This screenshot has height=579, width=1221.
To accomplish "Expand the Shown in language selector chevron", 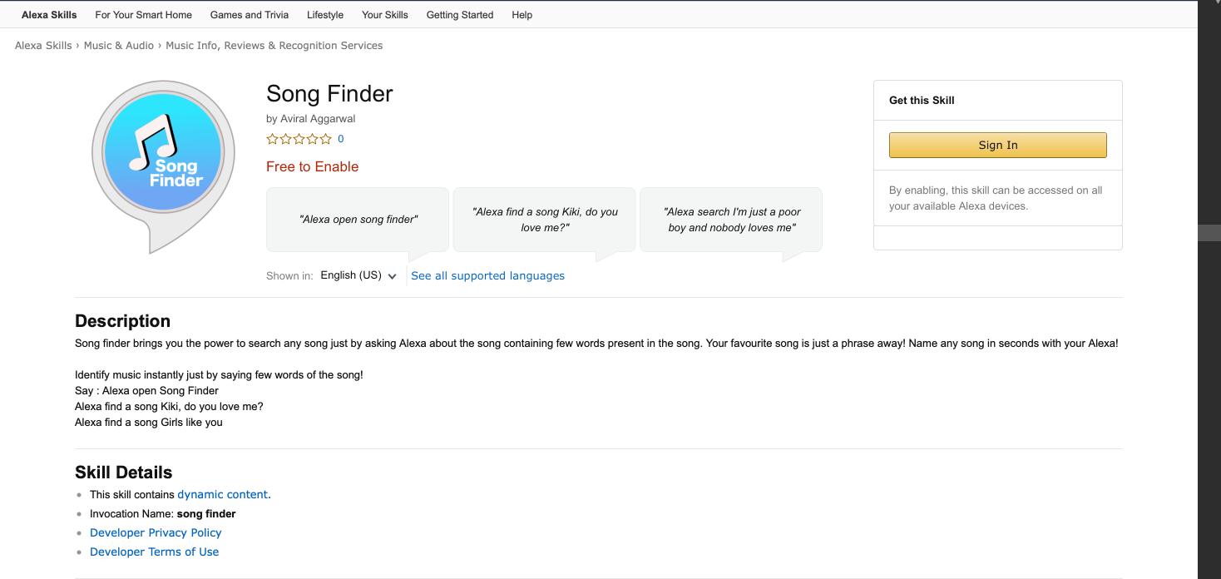I will click(x=391, y=275).
